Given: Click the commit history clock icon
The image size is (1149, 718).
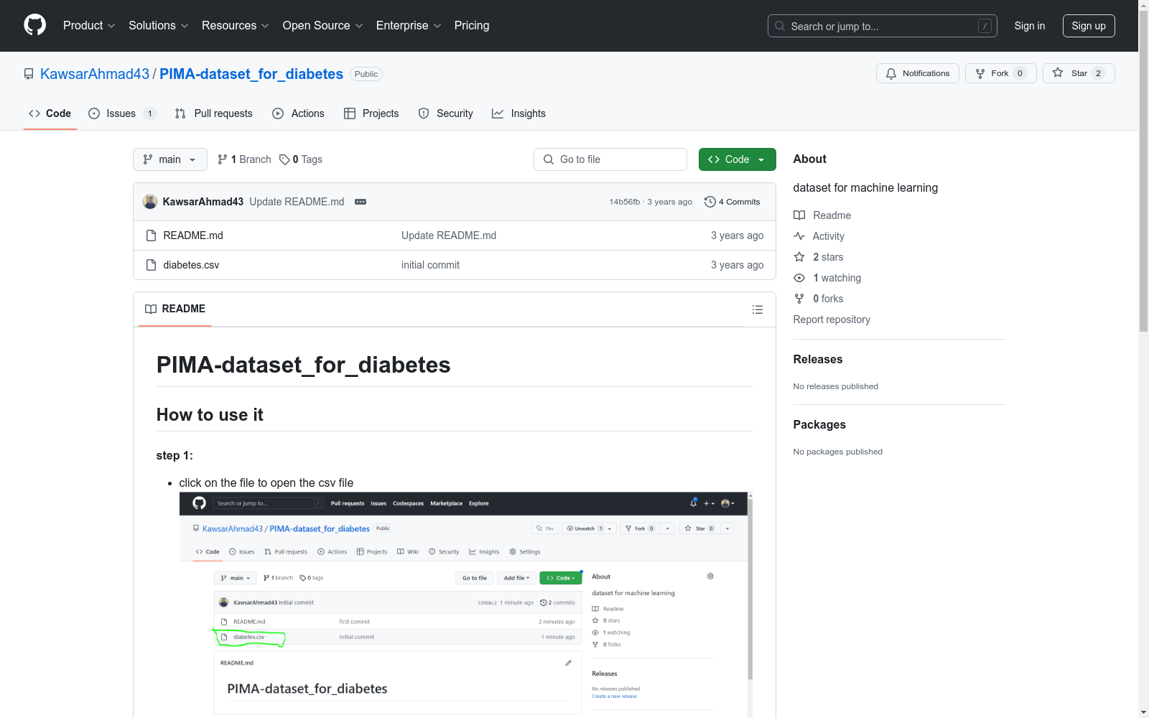Looking at the screenshot, I should 710,202.
